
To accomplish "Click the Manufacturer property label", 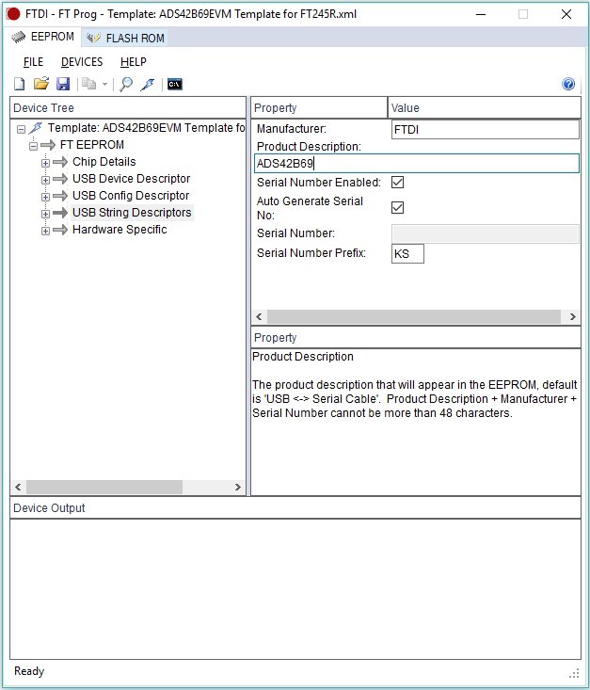I will pyautogui.click(x=292, y=129).
